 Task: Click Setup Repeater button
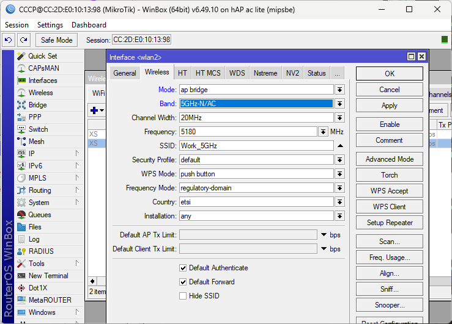tap(390, 223)
